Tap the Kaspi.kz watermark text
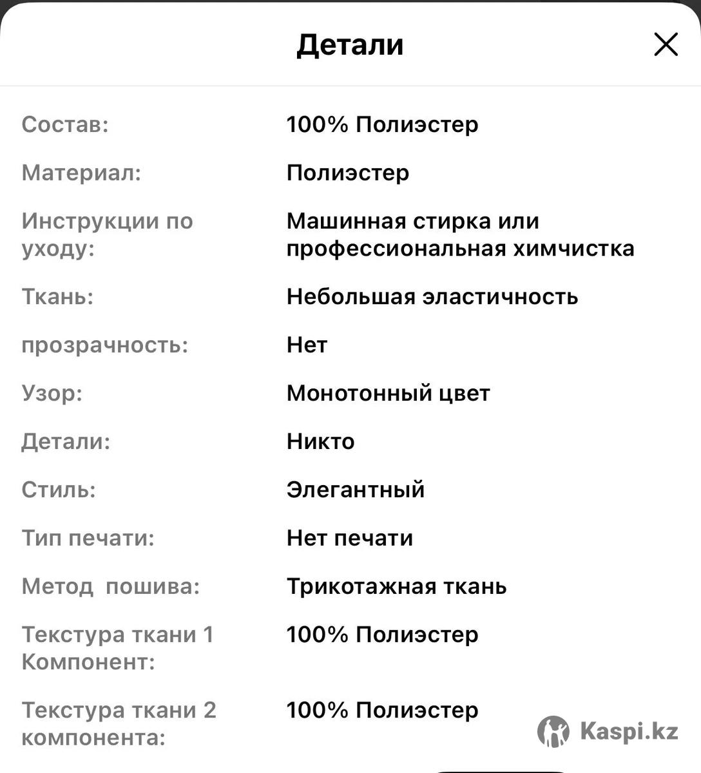701x773 pixels. 629,732
